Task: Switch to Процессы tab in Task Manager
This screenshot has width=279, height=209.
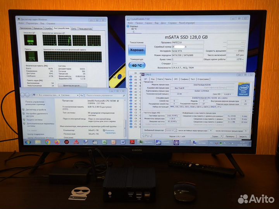Action: click(x=38, y=28)
